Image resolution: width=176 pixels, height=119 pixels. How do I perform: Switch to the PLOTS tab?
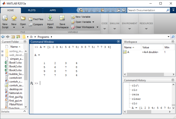tap(32, 10)
